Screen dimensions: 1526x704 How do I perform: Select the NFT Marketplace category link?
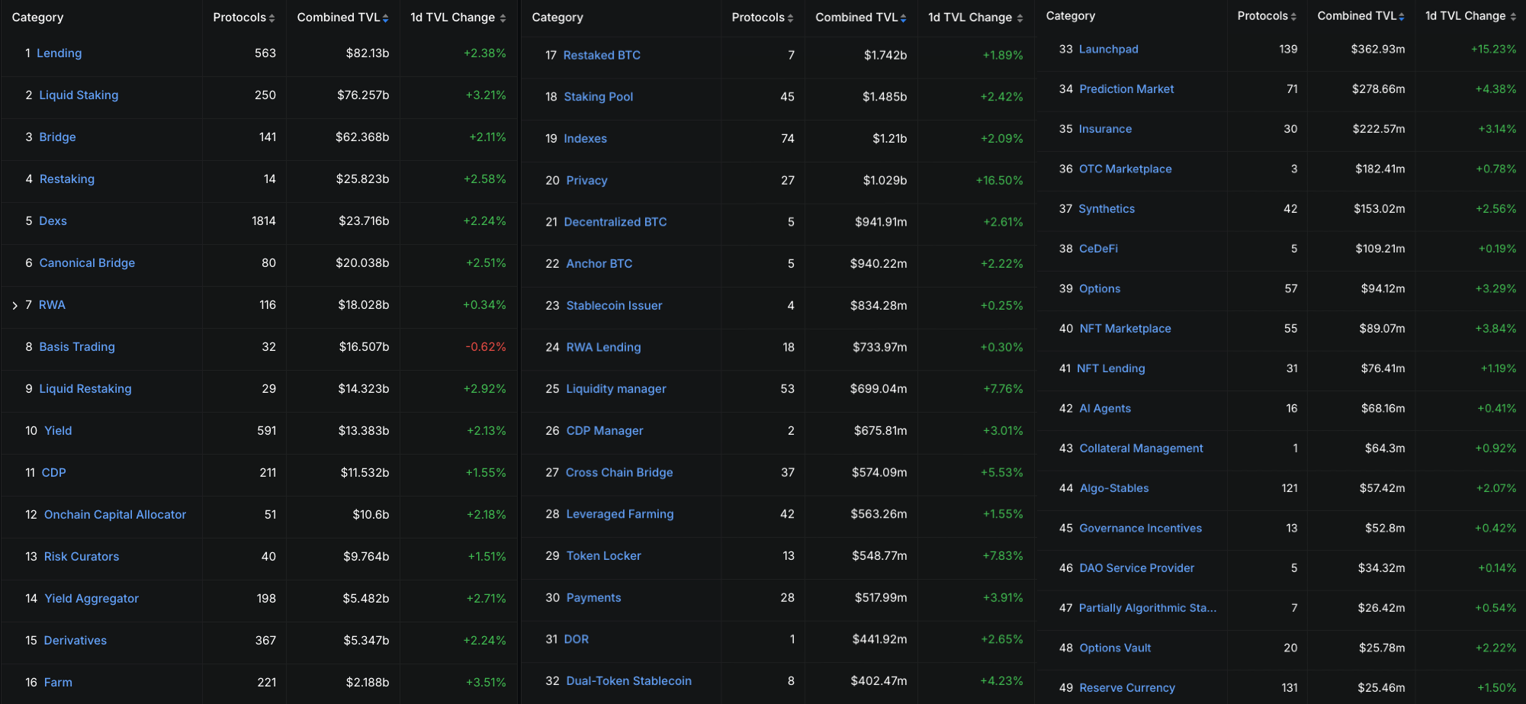coord(1125,329)
